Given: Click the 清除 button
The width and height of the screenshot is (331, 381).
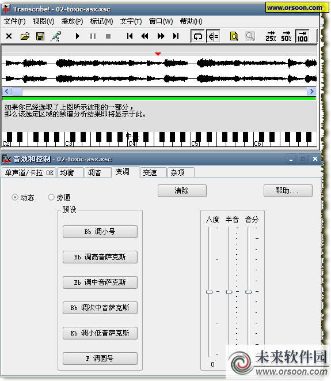Looking at the screenshot, I should [182, 190].
